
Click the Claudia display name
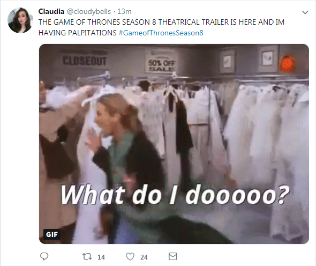[x=51, y=11]
